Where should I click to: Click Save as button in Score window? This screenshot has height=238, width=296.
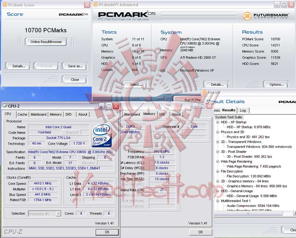coord(75,66)
